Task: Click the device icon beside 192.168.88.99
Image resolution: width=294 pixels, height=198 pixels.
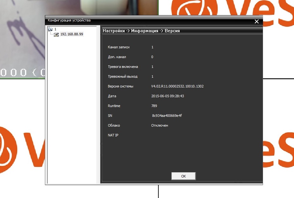Action: (x=56, y=34)
